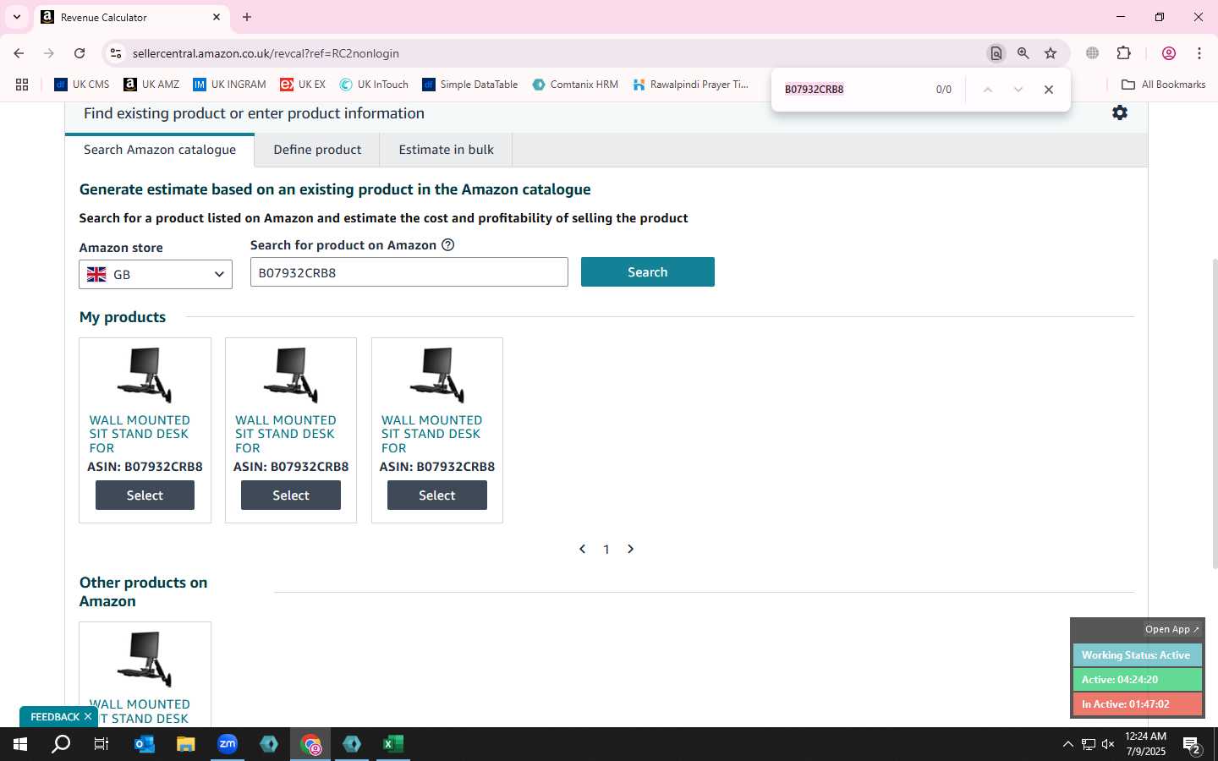The width and height of the screenshot is (1218, 761).
Task: Reload the Revenue Calculator page
Action: [80, 53]
